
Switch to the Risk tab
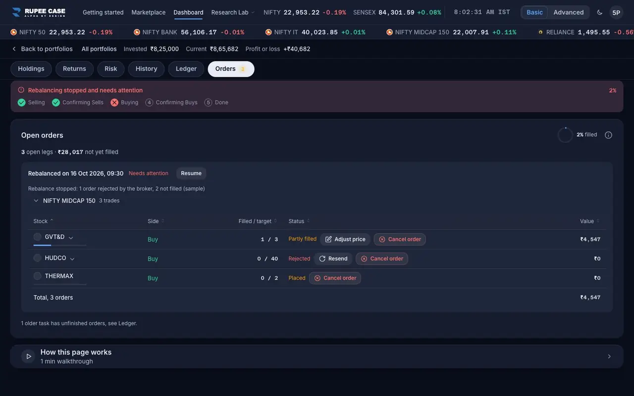point(111,69)
